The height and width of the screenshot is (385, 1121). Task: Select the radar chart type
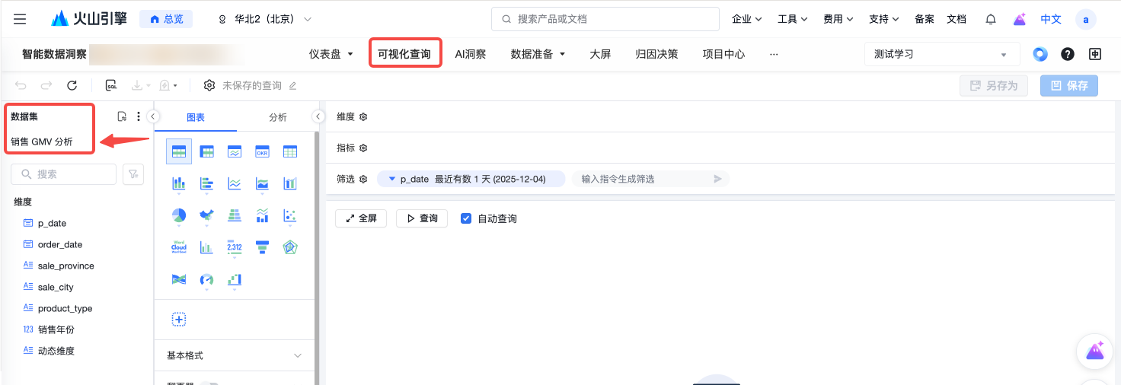tap(289, 247)
